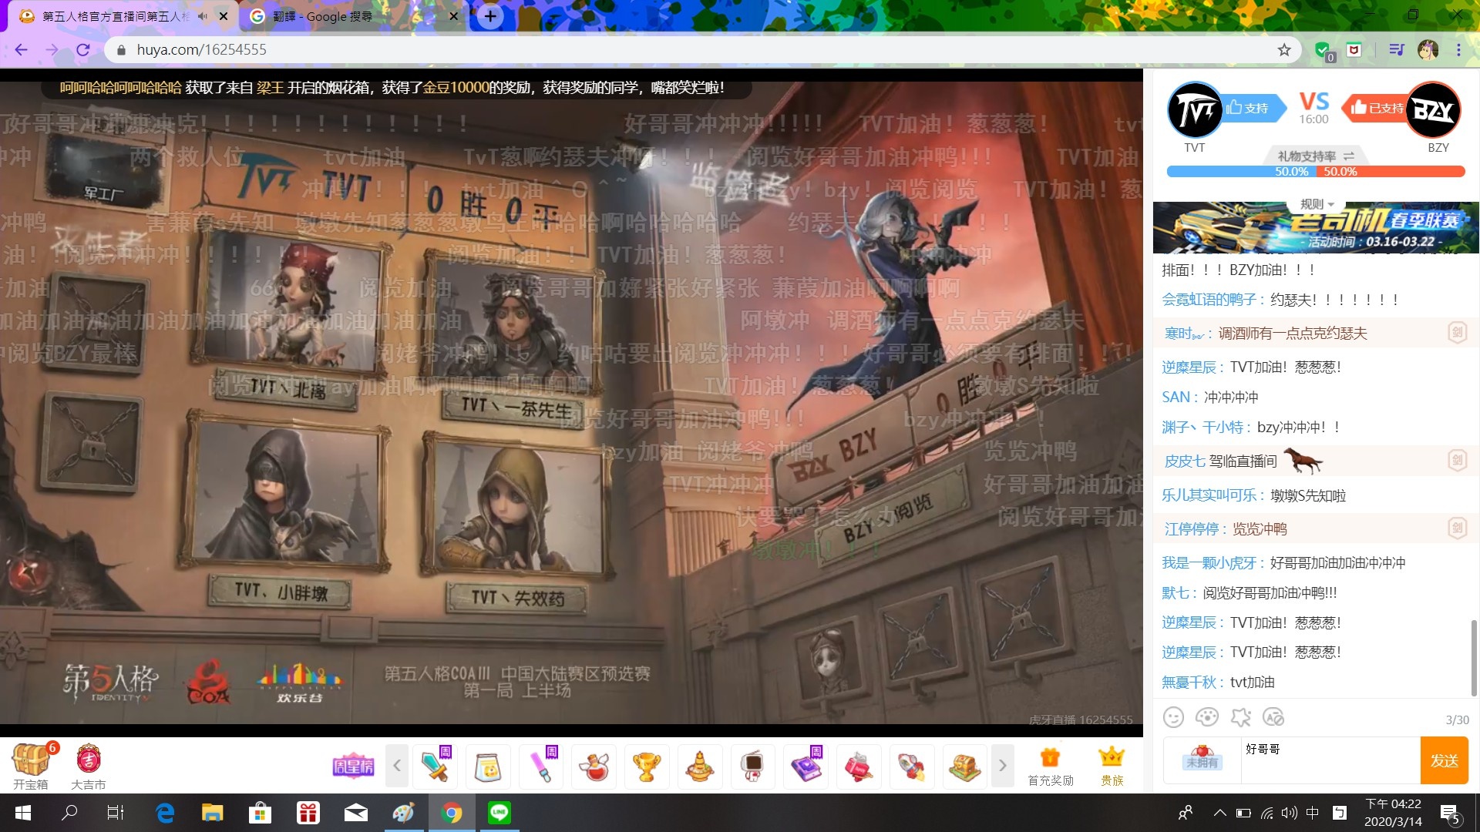1480x832 pixels.
Task: Open the media control playlist icon
Action: [1396, 50]
